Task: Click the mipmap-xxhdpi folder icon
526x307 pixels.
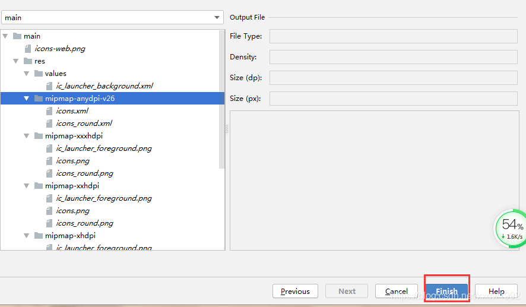Action: click(x=39, y=185)
